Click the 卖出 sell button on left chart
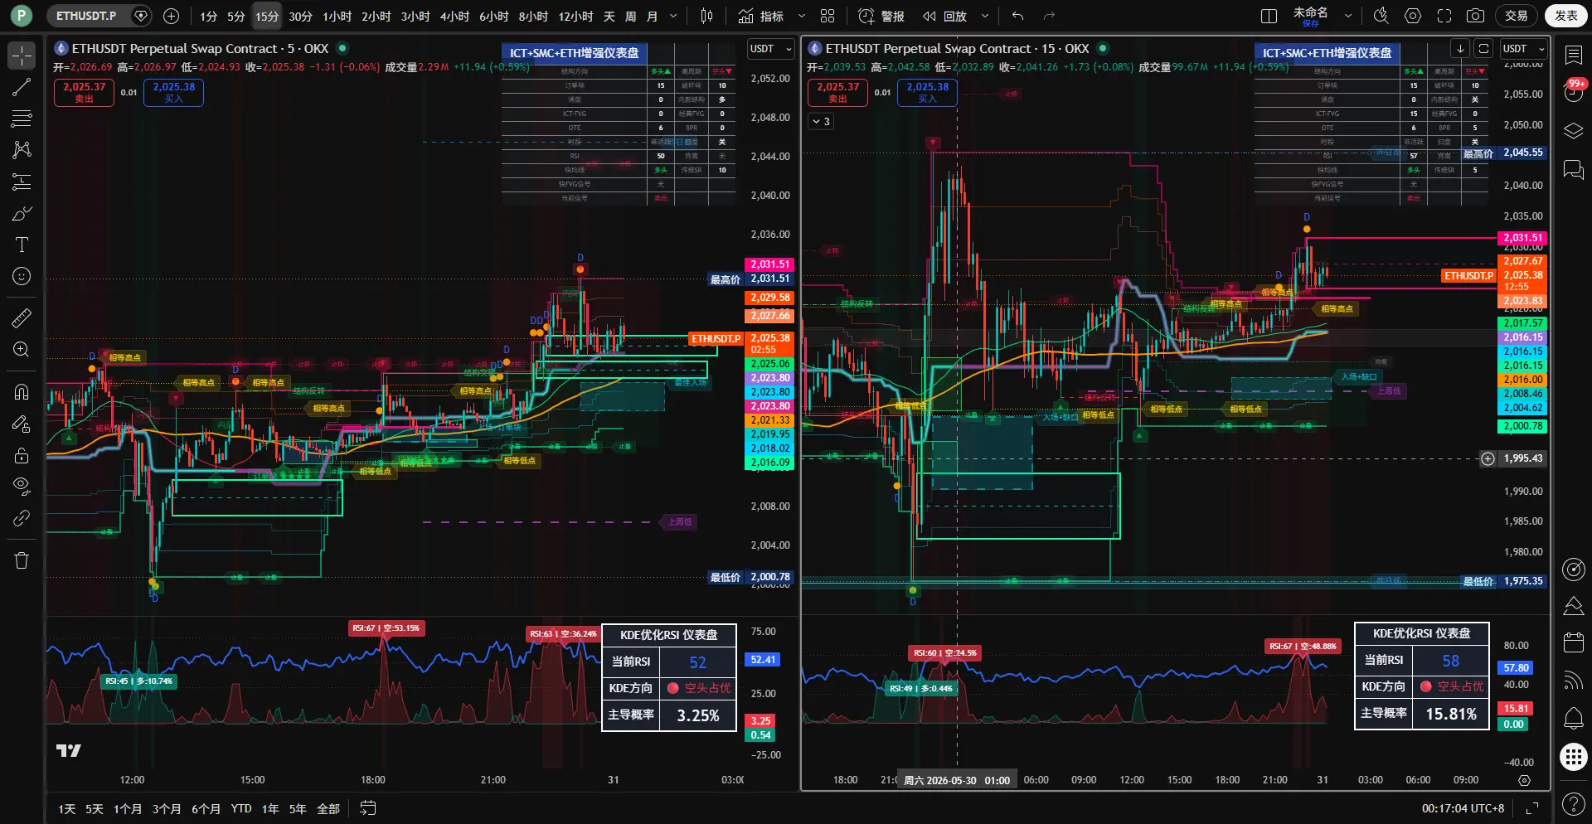The width and height of the screenshot is (1592, 824). 84,92
